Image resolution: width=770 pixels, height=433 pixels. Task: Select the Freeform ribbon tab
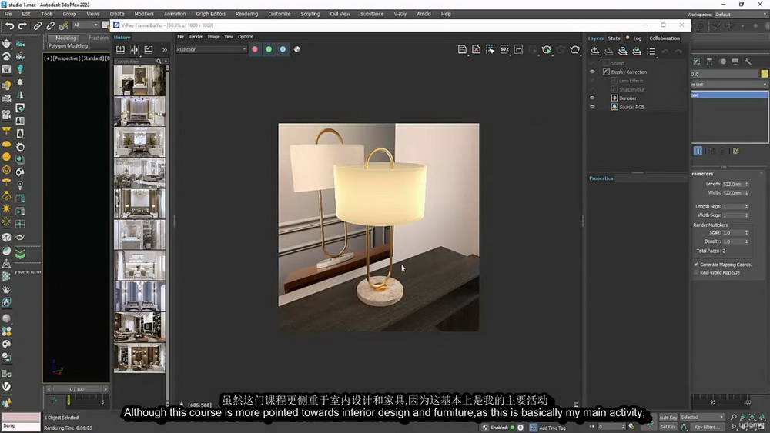tap(99, 38)
